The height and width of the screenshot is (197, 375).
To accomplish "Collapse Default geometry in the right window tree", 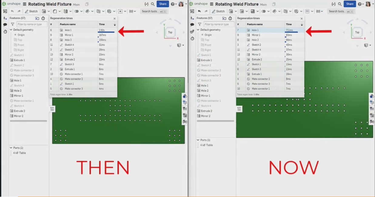I will click(198, 30).
